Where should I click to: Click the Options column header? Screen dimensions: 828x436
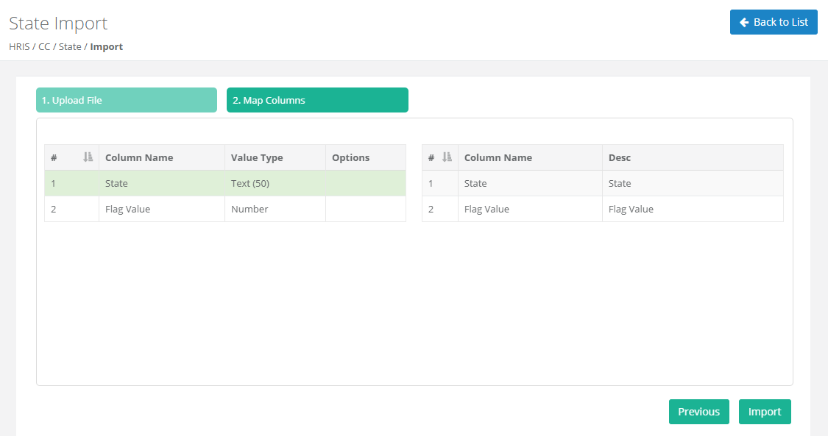click(350, 157)
